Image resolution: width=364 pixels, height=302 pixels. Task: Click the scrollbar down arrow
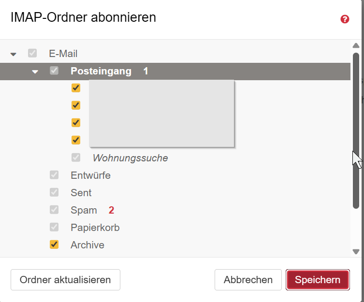tap(356, 251)
